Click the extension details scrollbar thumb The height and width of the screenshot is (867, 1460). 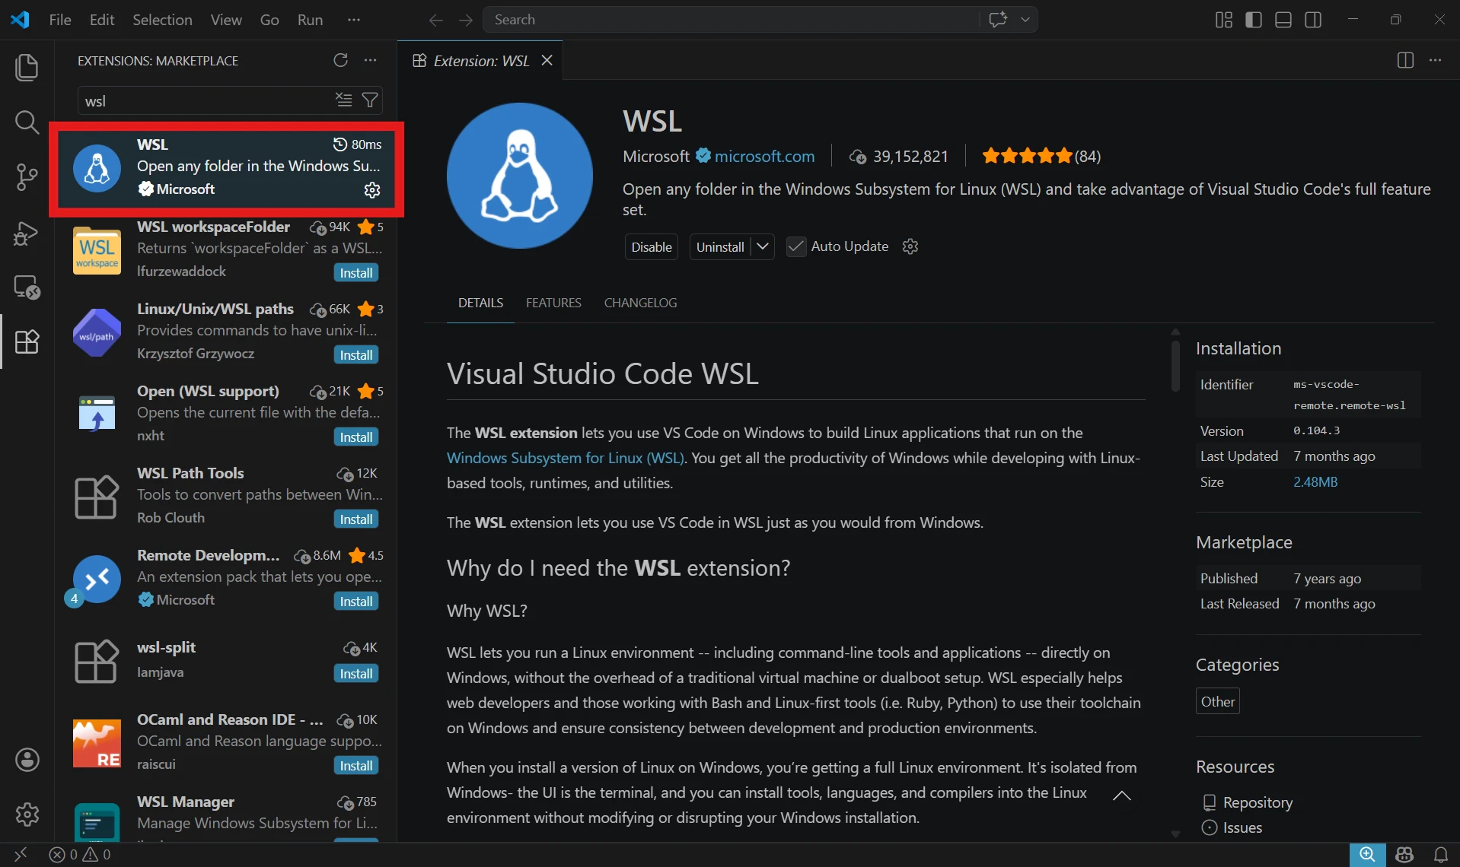tap(1175, 365)
